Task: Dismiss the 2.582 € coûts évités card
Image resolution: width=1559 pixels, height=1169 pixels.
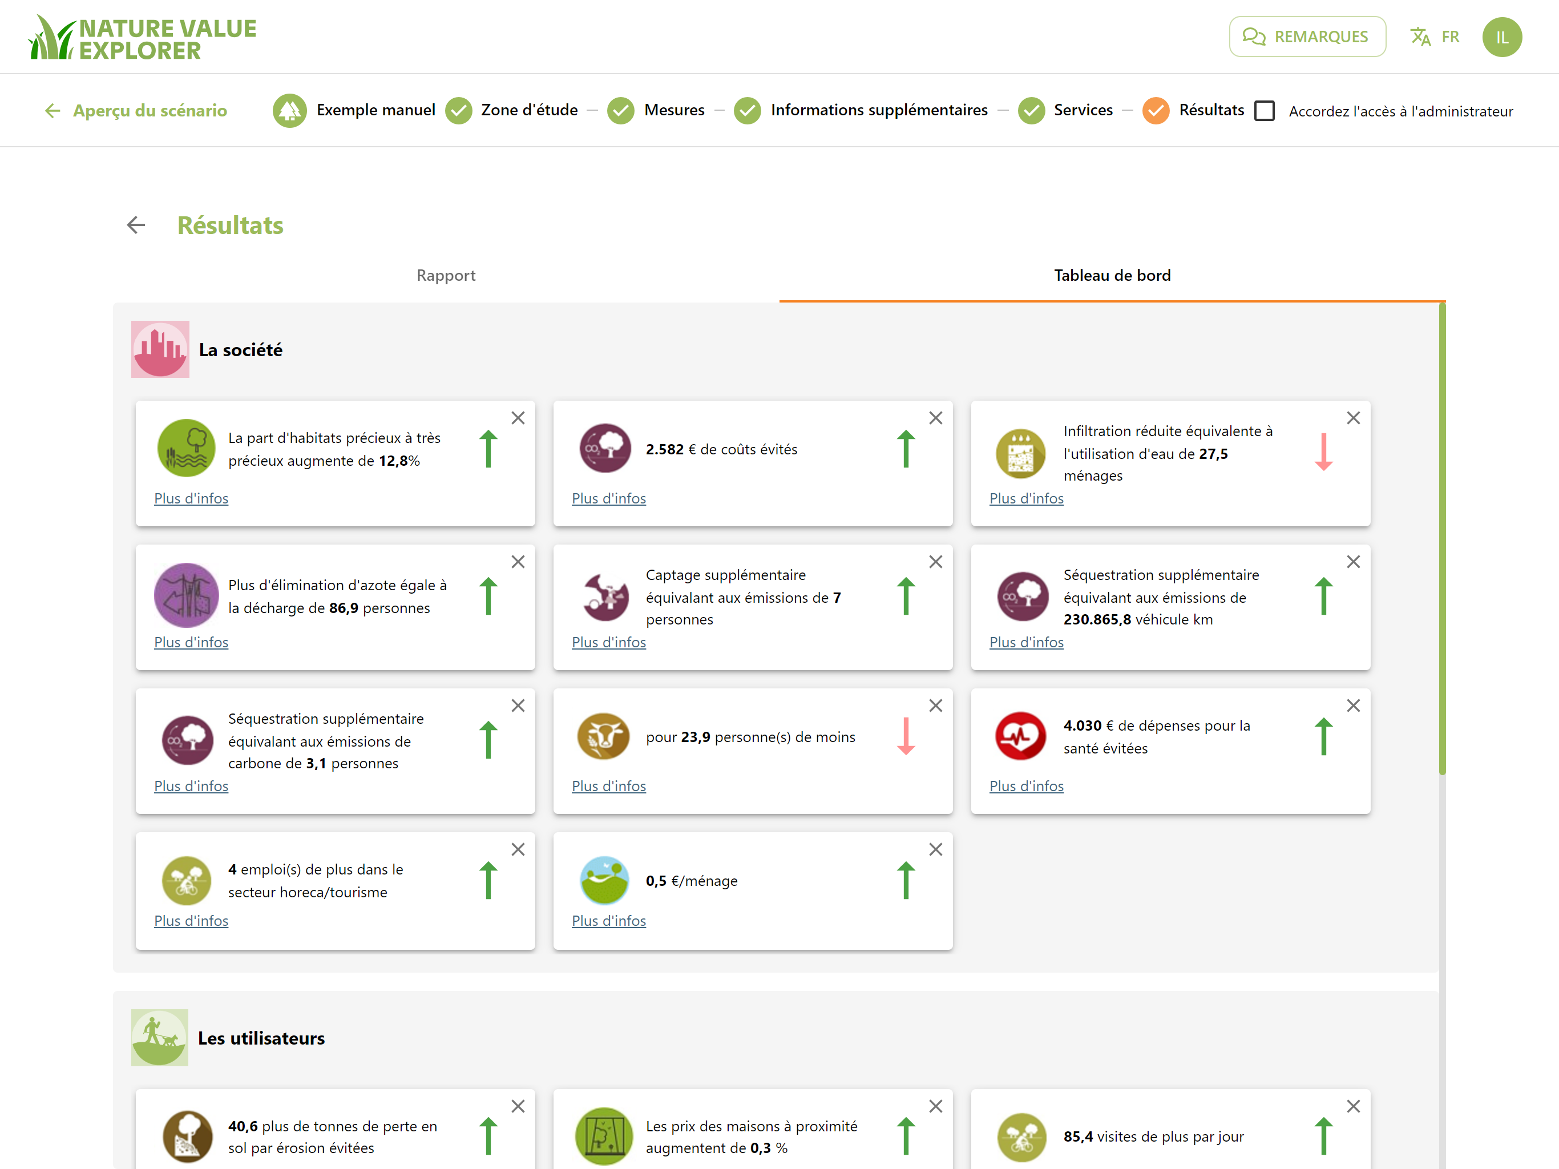Action: tap(935, 418)
